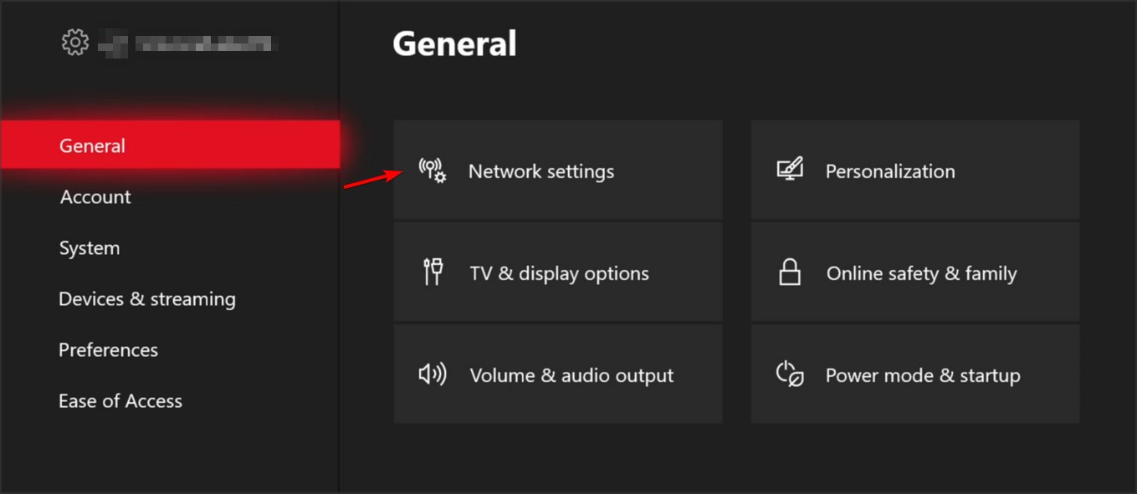Select the General sidebar category
This screenshot has width=1137, height=494.
92,145
